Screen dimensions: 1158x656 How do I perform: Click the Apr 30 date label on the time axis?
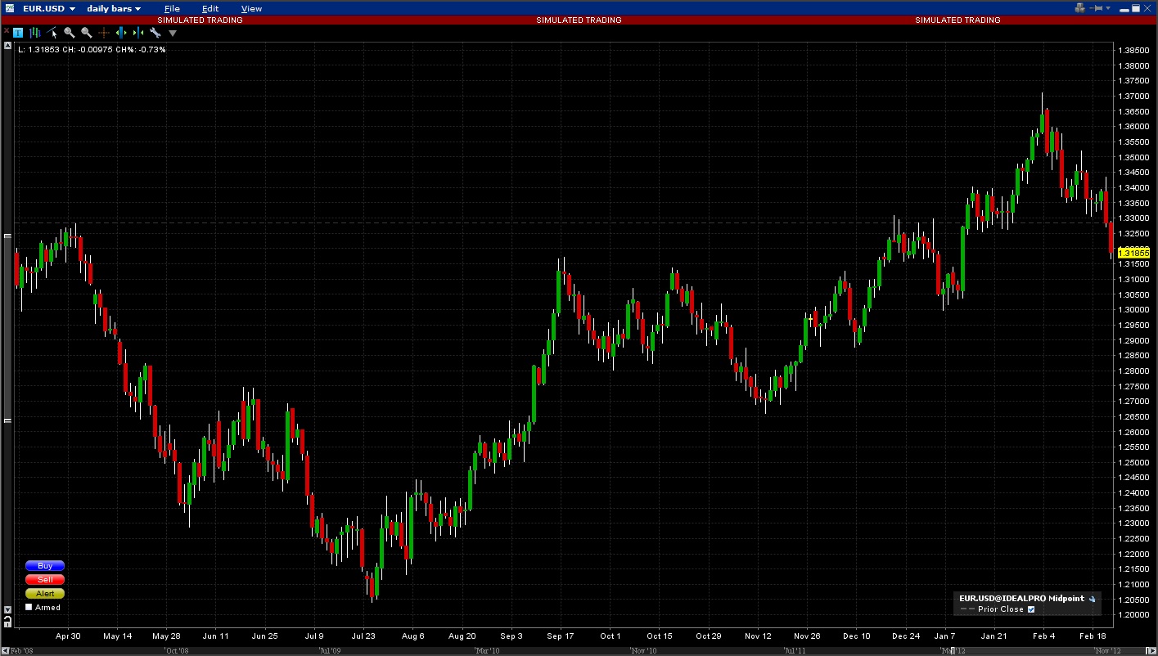[x=68, y=636]
